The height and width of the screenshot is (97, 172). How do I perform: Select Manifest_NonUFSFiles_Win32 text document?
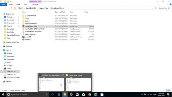35,29
